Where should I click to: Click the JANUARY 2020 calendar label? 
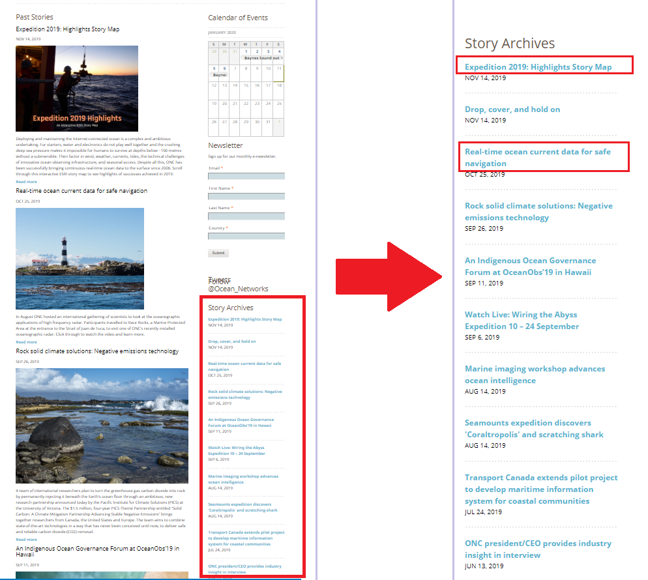[222, 33]
